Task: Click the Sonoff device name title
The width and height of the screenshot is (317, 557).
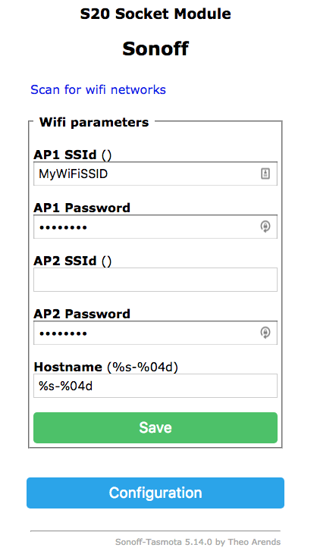Action: tap(155, 49)
